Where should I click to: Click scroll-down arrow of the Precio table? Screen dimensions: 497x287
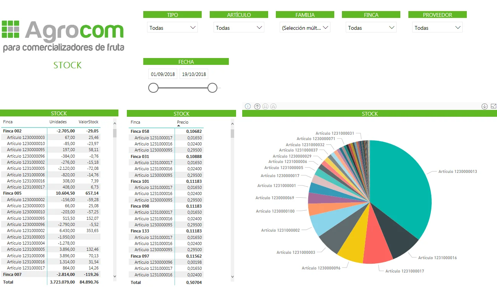233,276
